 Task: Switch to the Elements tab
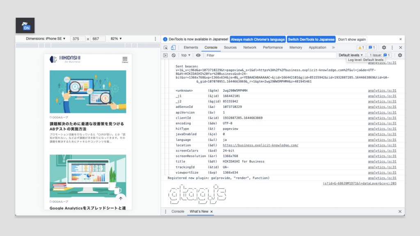click(x=191, y=48)
